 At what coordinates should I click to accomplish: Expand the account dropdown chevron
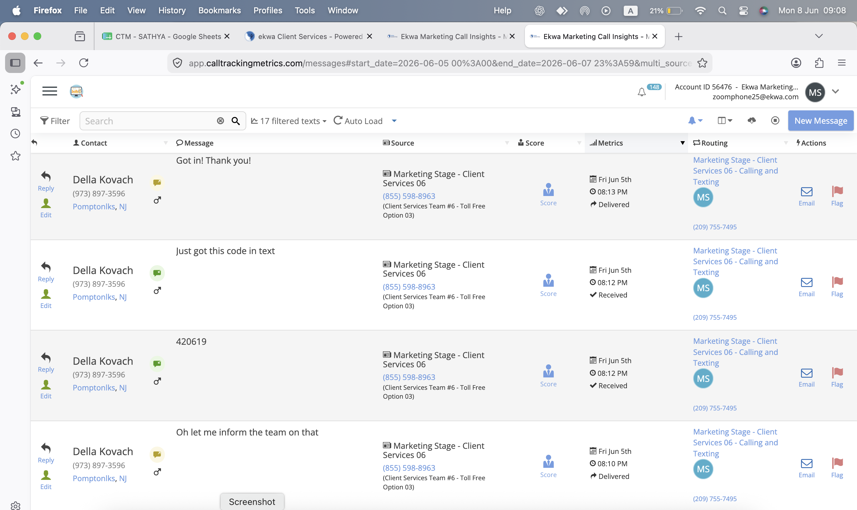[x=836, y=91]
